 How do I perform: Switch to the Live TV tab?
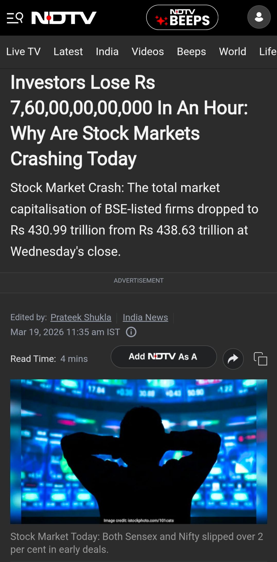coord(23,51)
